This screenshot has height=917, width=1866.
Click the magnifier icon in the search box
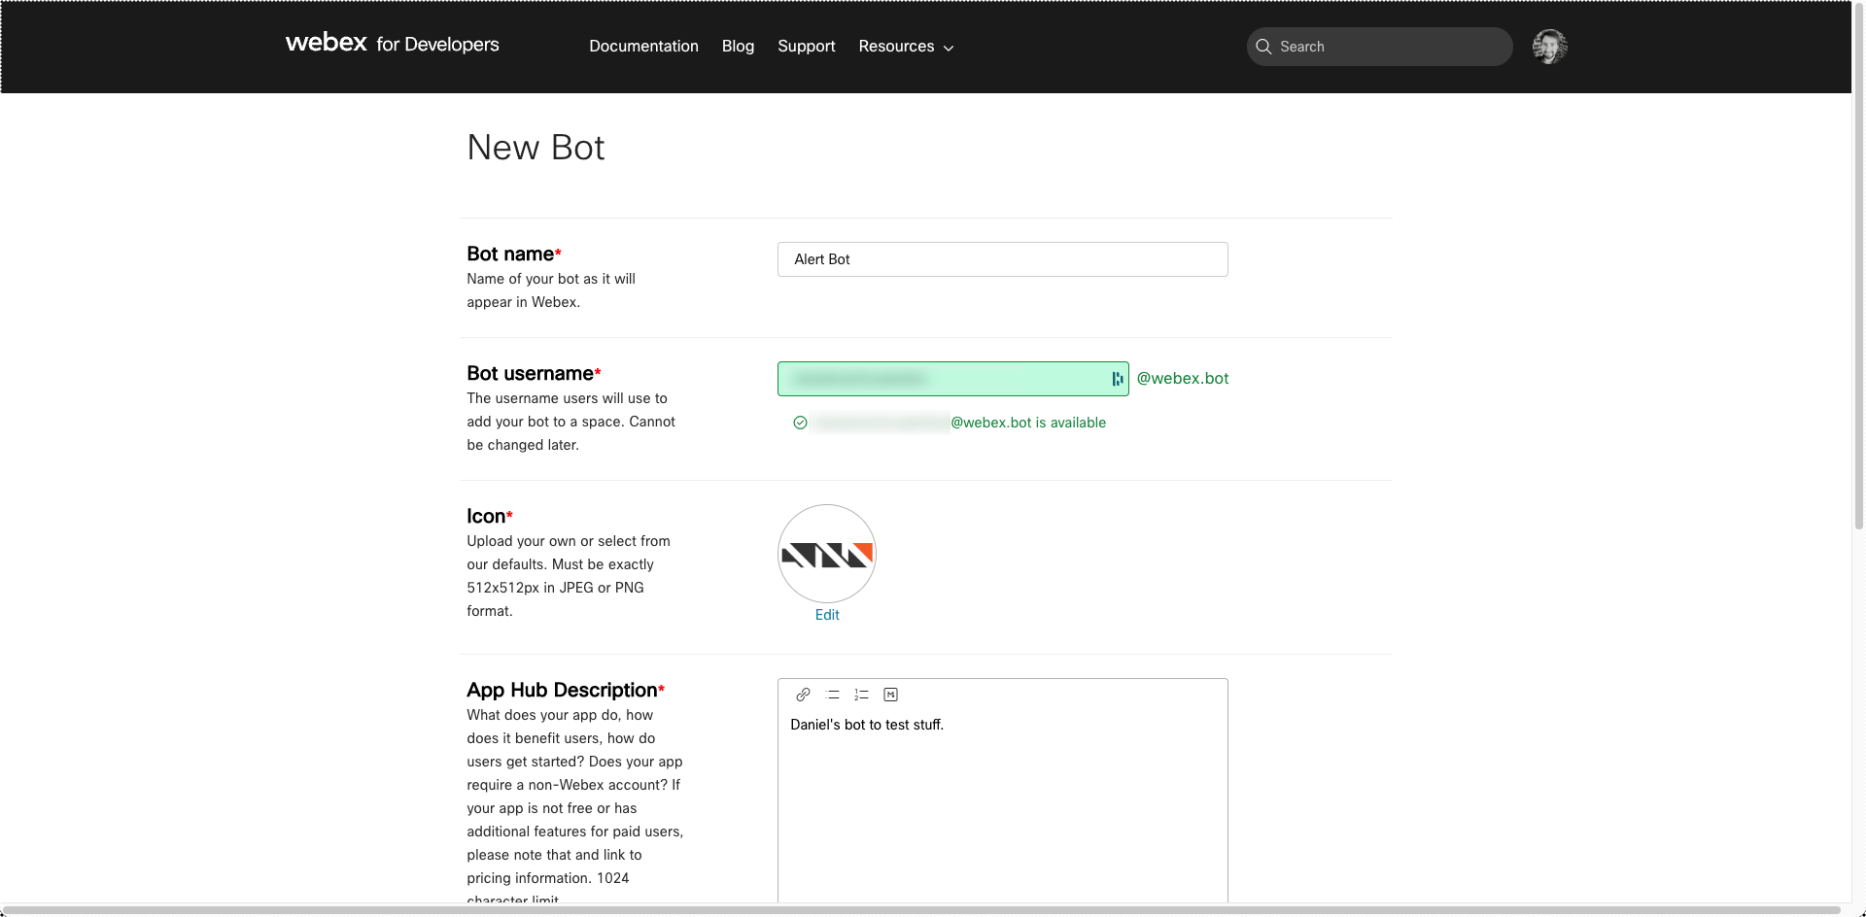pyautogui.click(x=1263, y=47)
